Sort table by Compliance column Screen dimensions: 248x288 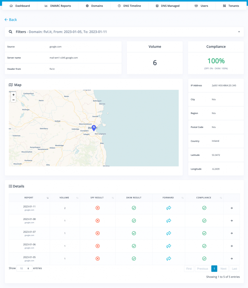204,198
